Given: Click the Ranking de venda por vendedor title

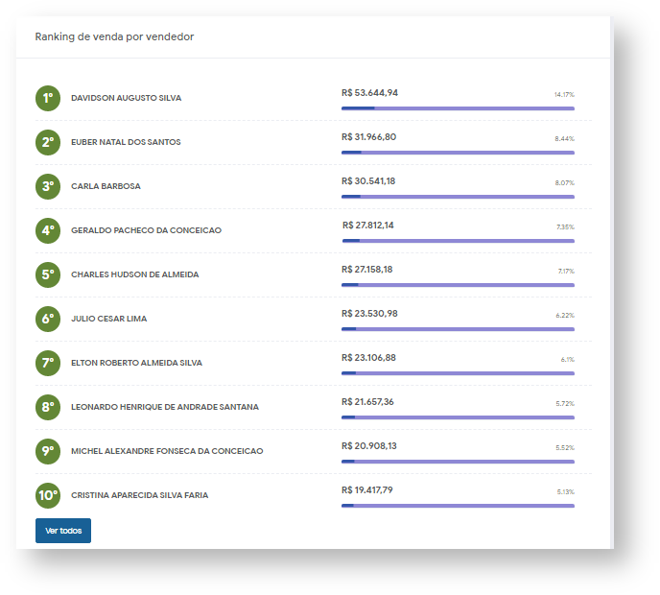Looking at the screenshot, I should tap(114, 36).
